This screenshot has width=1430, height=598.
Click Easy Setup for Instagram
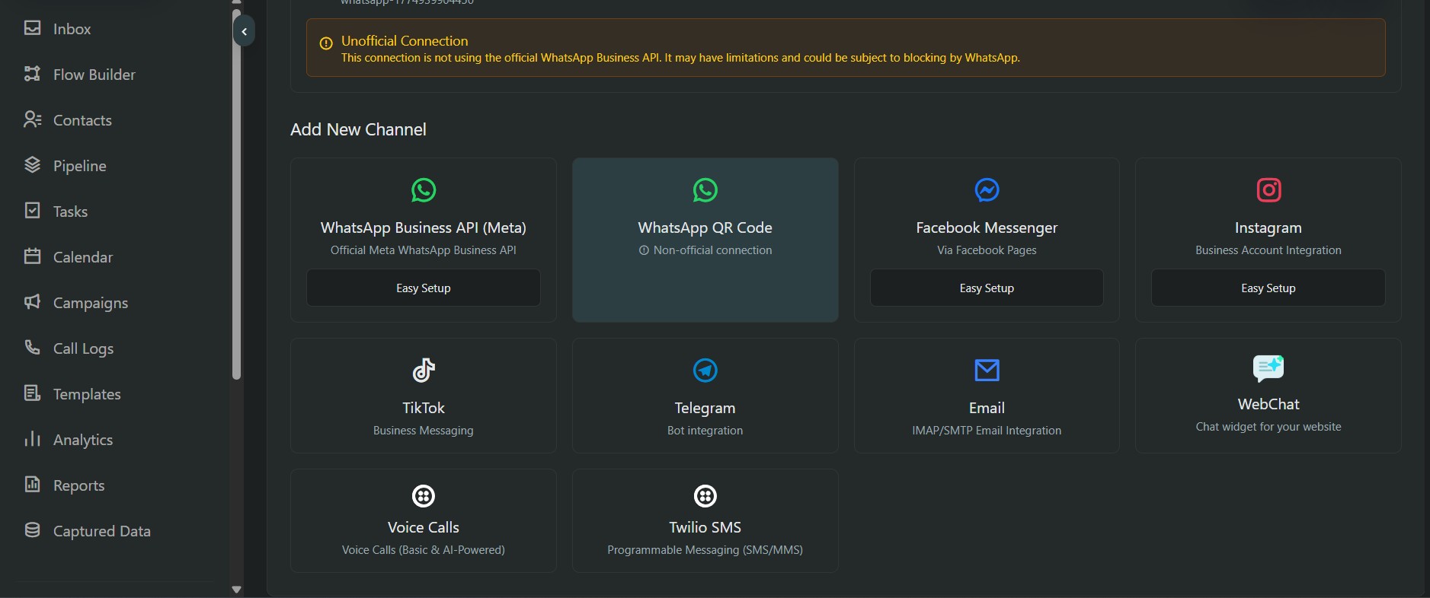pyautogui.click(x=1268, y=288)
